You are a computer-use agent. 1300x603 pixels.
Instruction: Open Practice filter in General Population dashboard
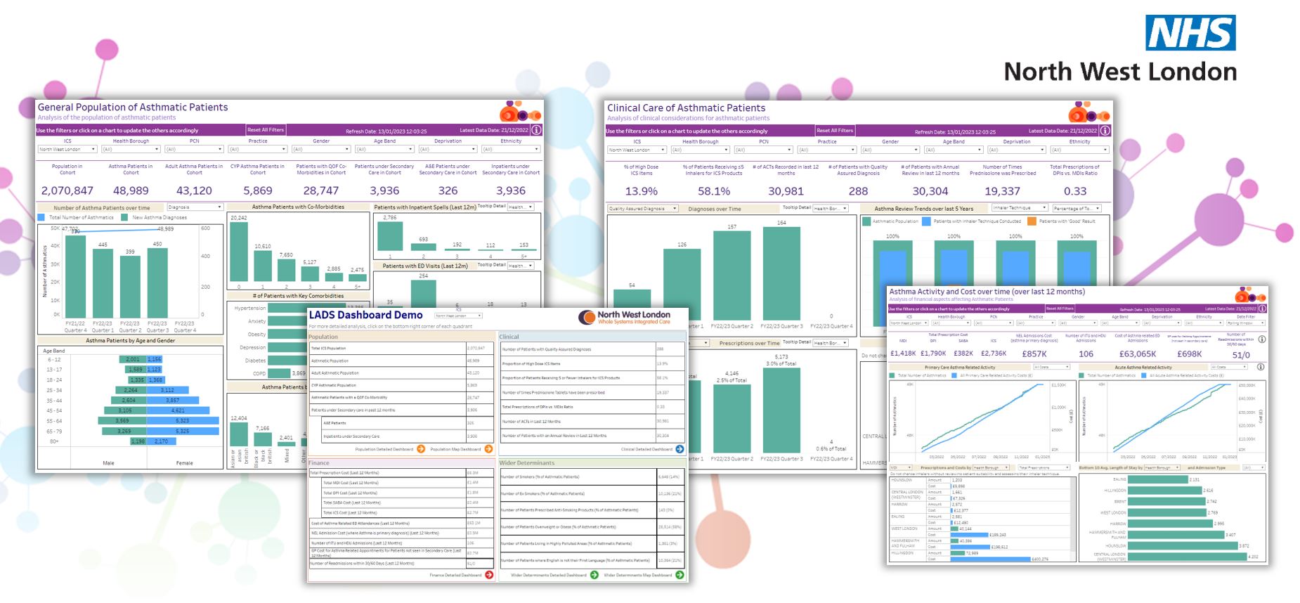tap(257, 149)
